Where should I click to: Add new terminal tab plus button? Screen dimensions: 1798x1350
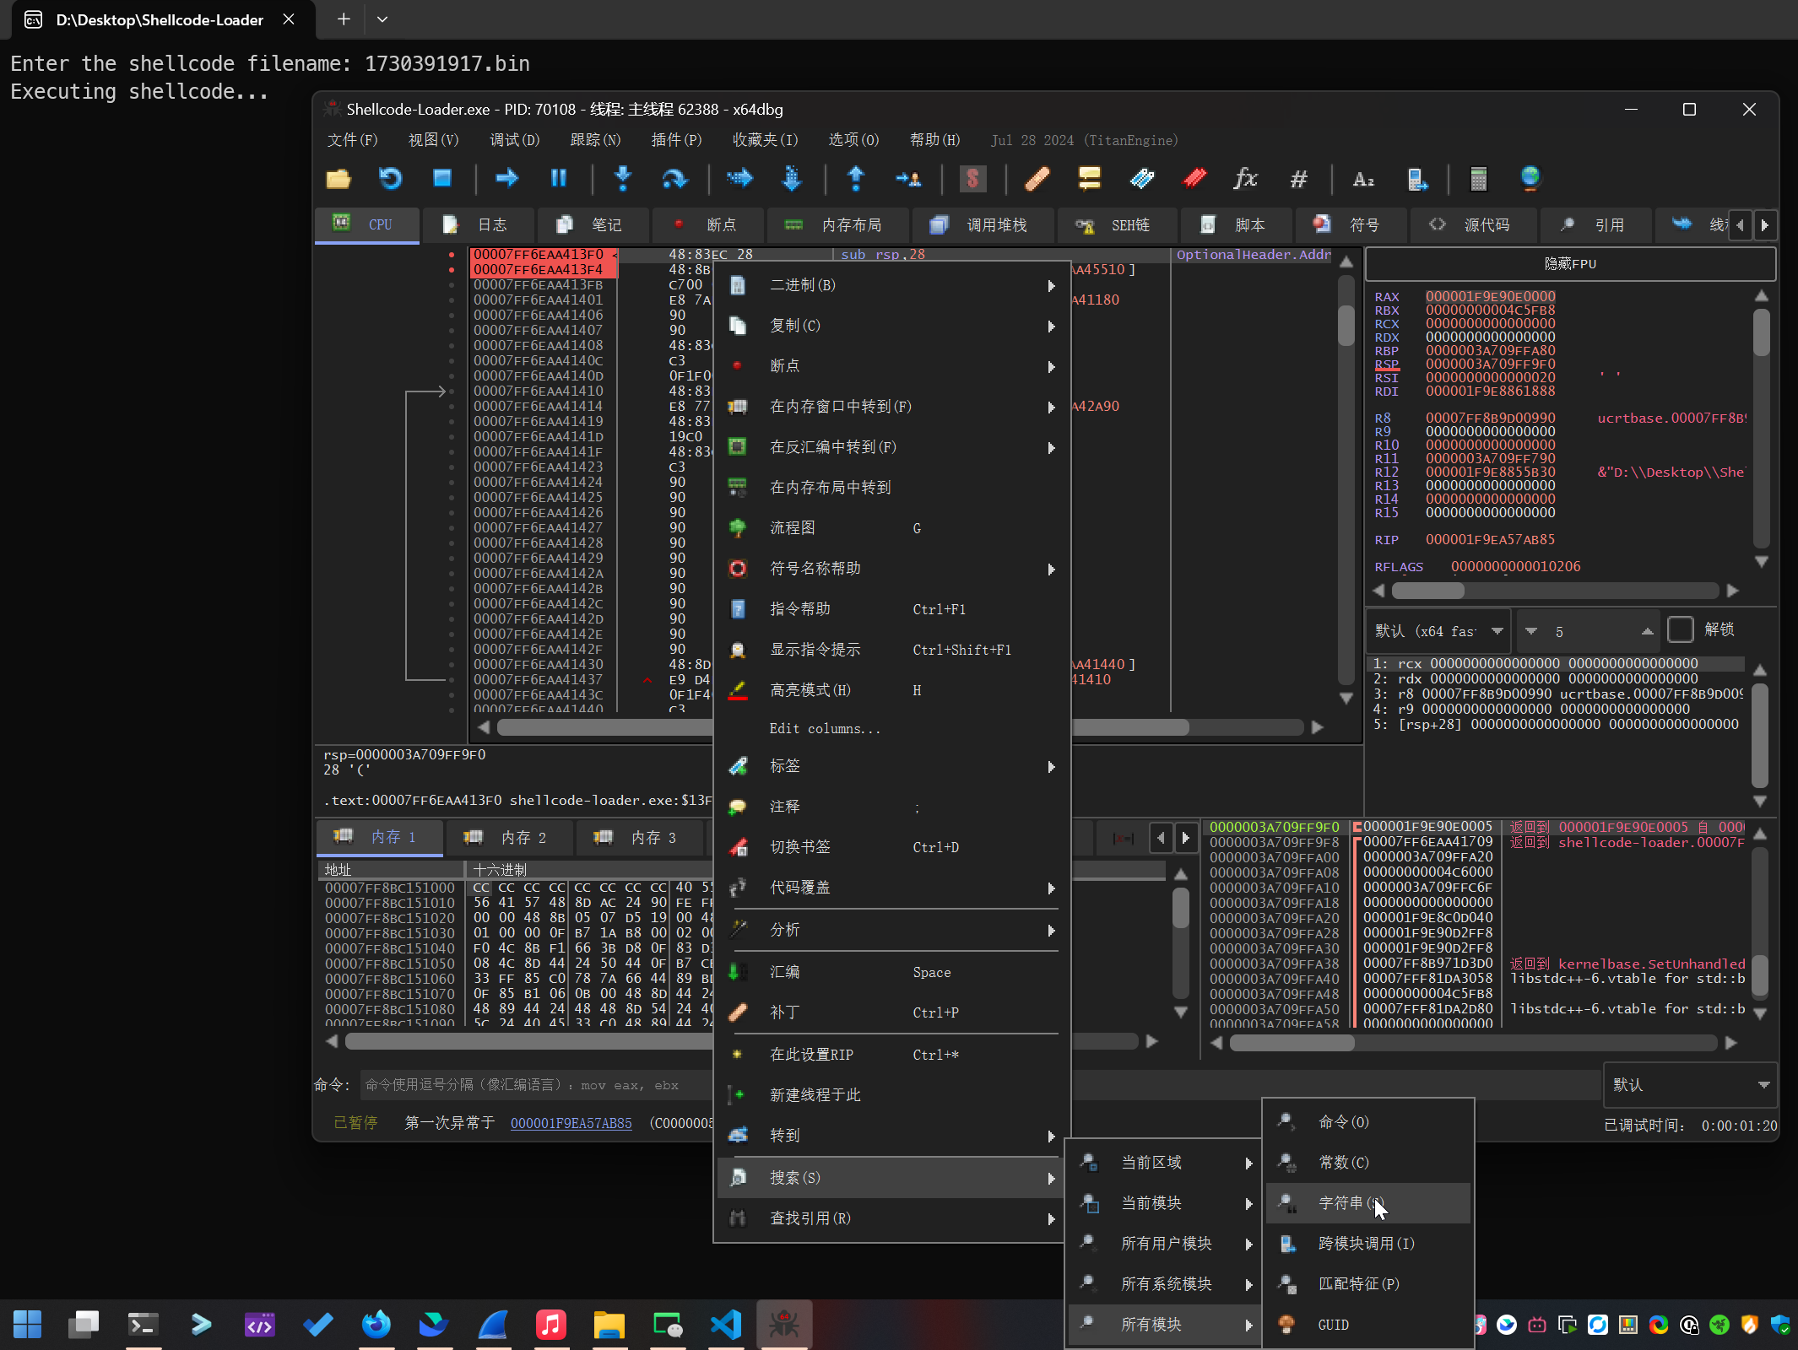point(344,19)
